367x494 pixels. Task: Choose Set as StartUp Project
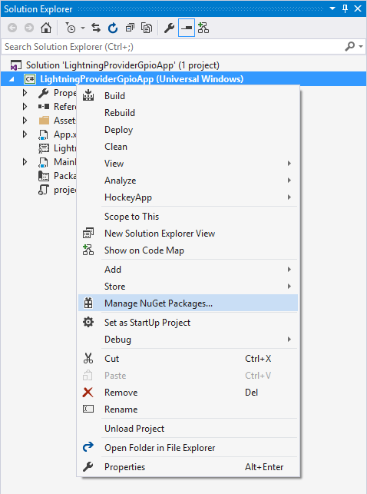tap(188, 323)
